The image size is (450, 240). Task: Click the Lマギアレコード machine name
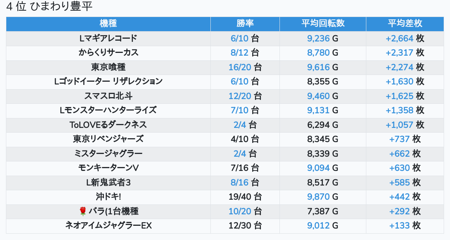click(x=108, y=38)
